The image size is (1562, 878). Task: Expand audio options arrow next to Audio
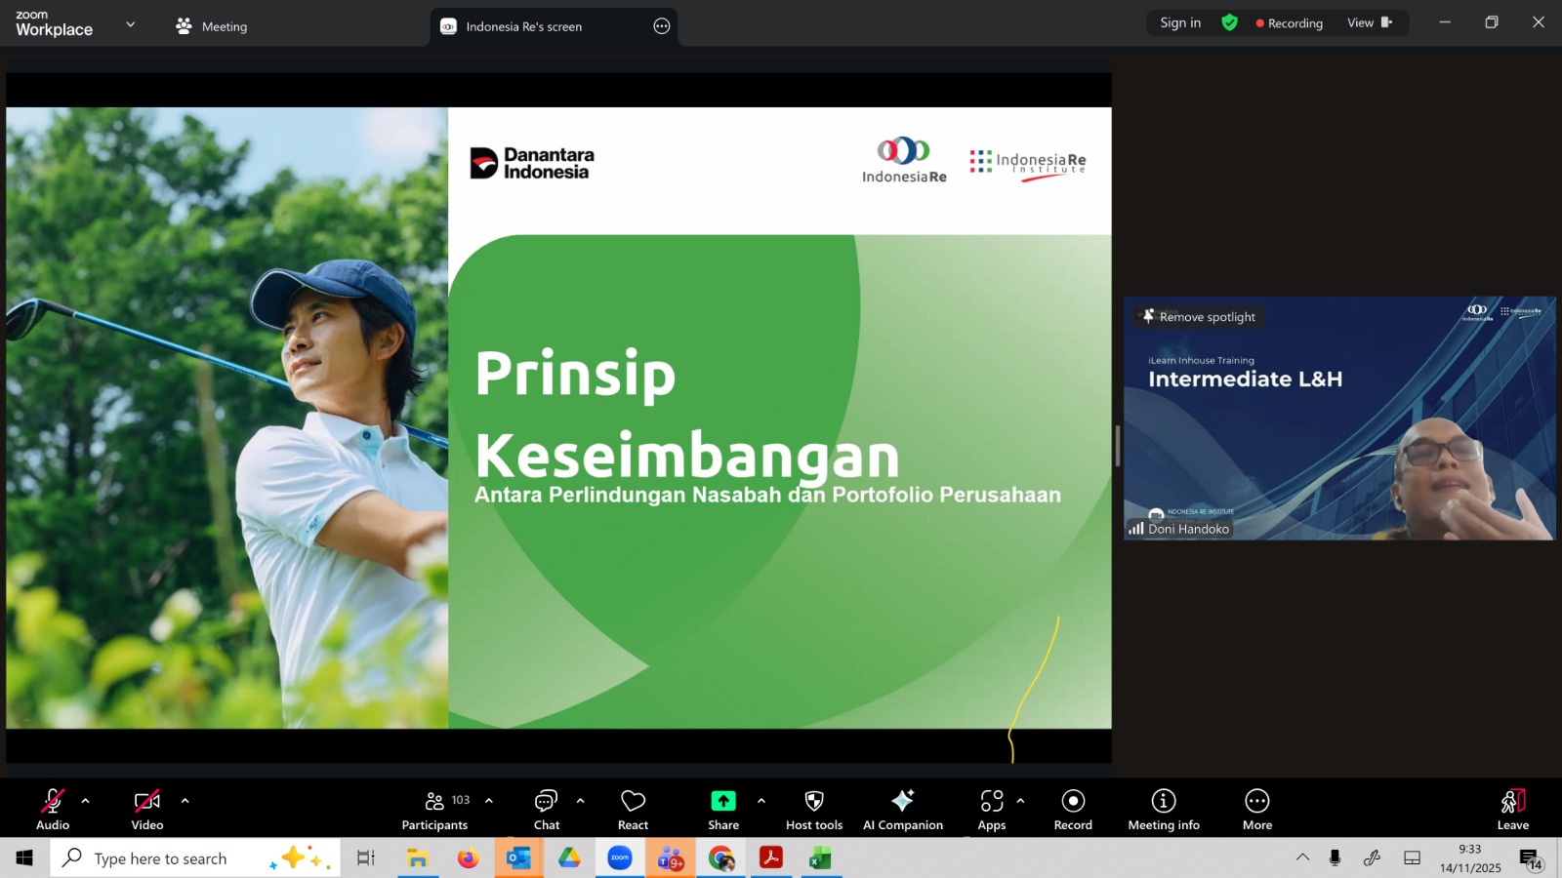coord(86,801)
